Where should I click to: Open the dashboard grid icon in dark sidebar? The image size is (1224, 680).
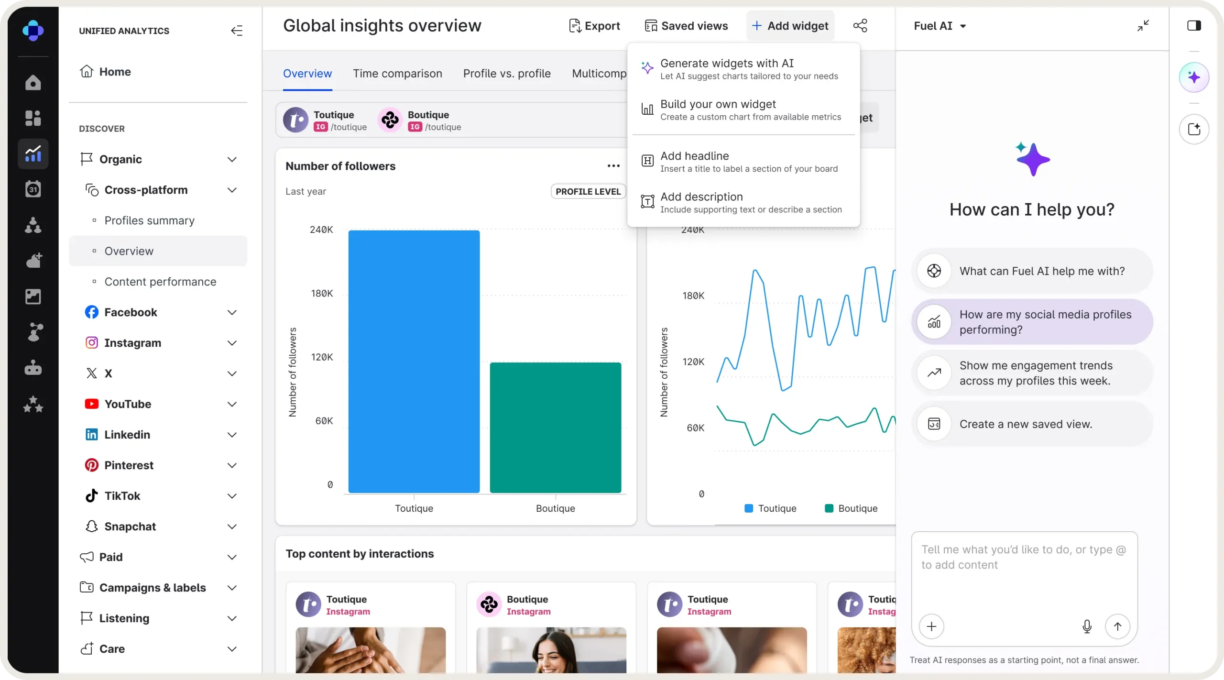(33, 118)
